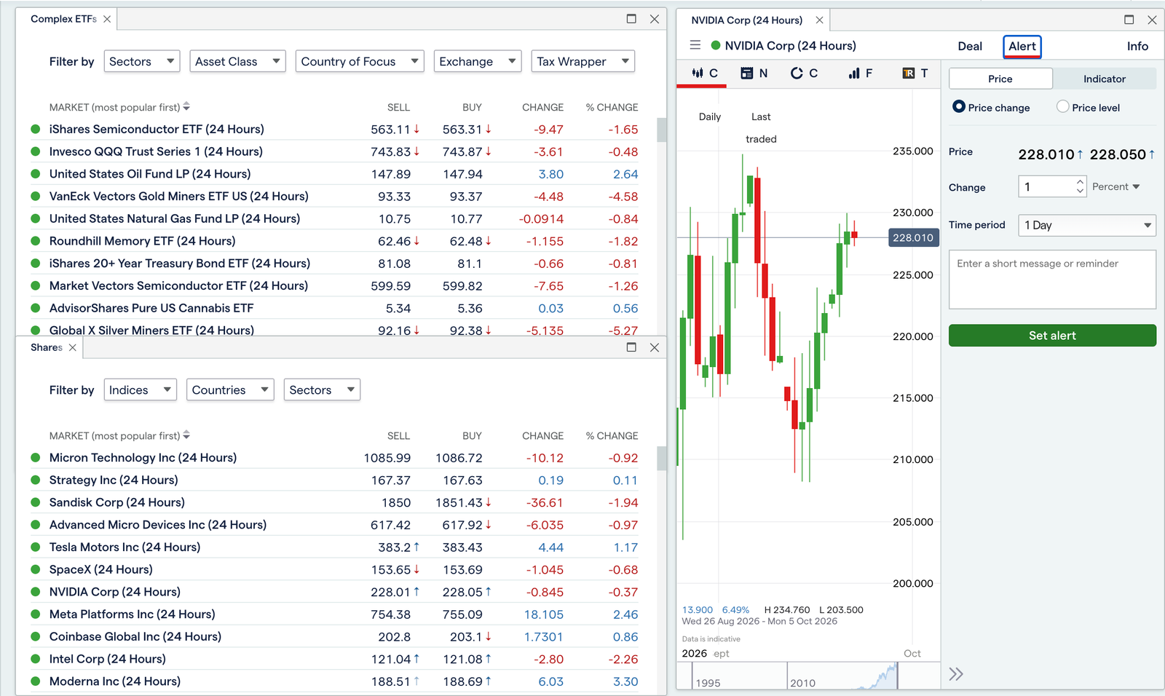The height and width of the screenshot is (696, 1165).
Task: Maximize the Shares panel
Action: (x=631, y=347)
